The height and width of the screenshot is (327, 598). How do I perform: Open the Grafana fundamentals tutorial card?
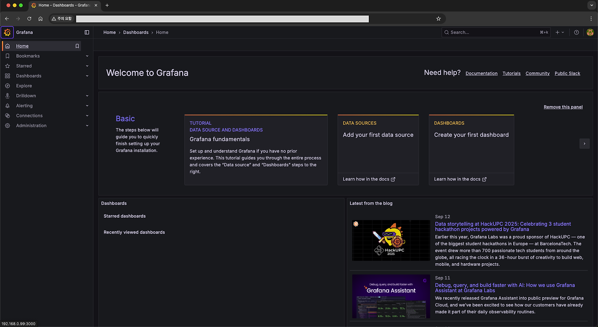[256, 150]
